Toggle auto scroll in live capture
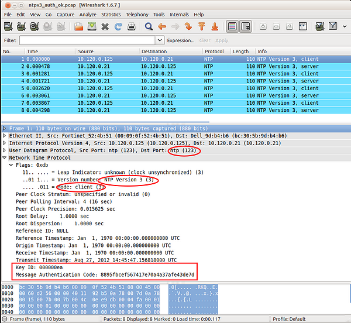351x323 pixels. [x=246, y=26]
